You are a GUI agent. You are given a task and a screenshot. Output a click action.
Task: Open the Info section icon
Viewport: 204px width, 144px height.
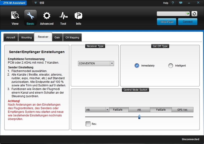point(78,16)
